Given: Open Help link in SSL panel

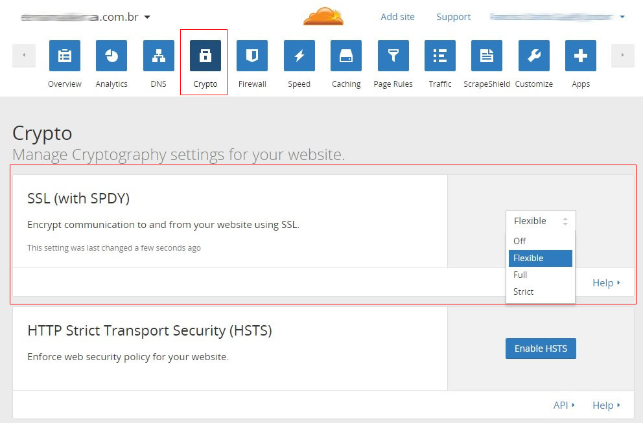Looking at the screenshot, I should click(606, 283).
